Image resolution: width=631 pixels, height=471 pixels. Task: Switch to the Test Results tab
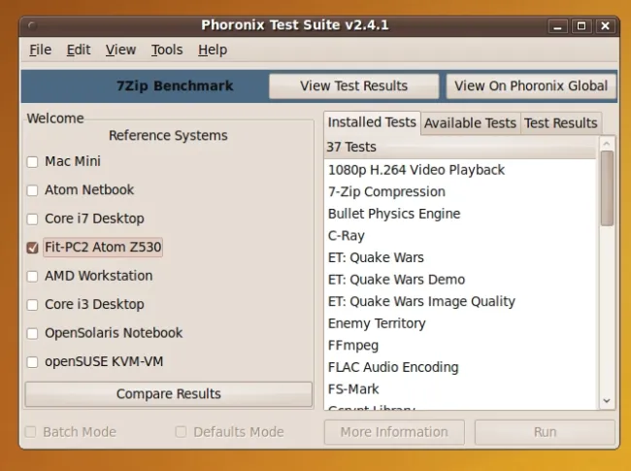tap(560, 123)
